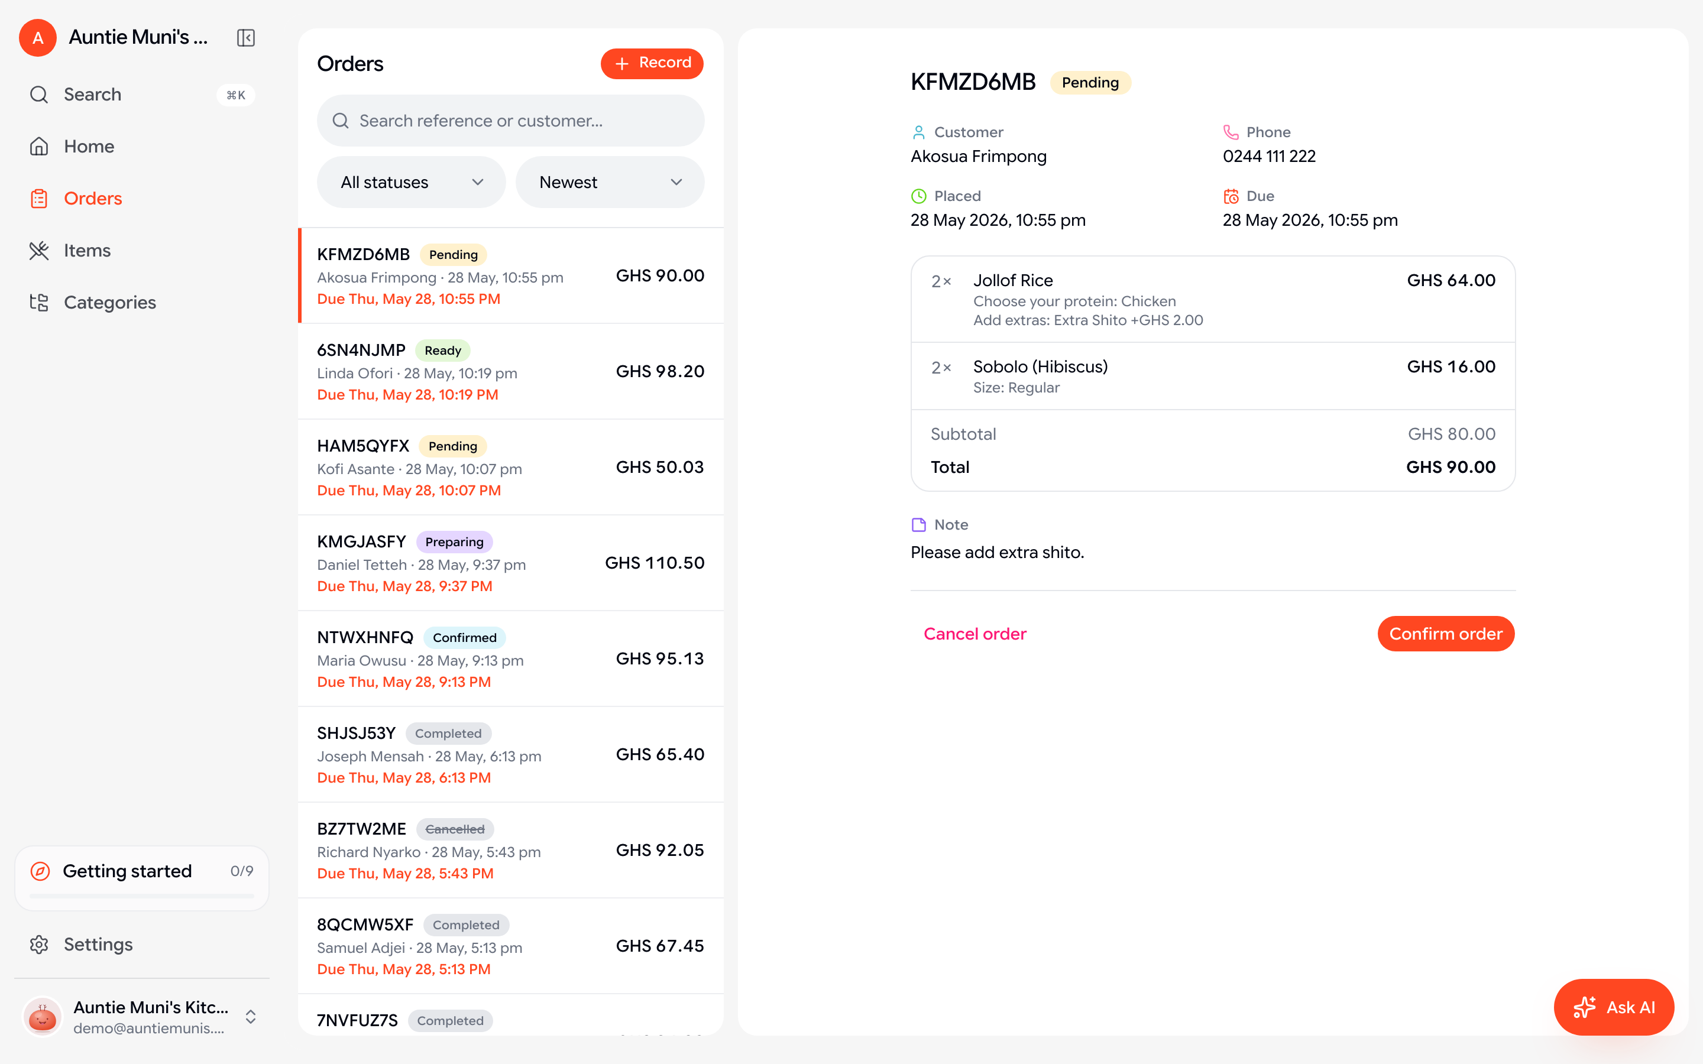Open the Newest sort dropdown
Screen dimensions: 1703x1064
(610, 182)
